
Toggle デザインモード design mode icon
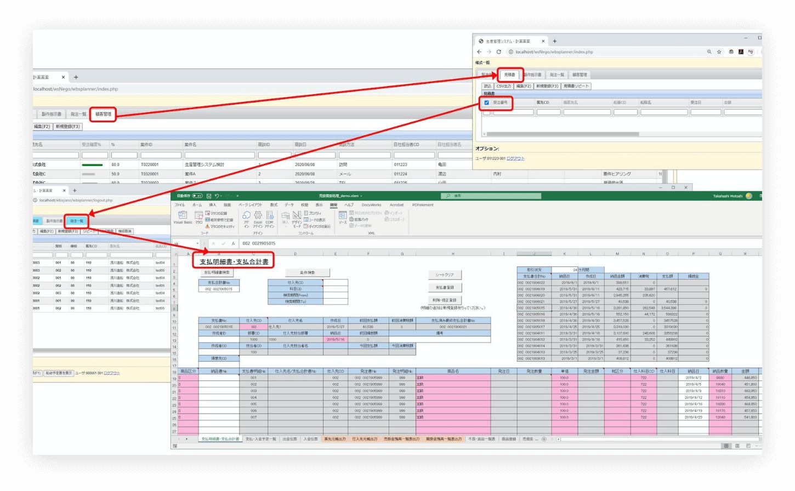(297, 218)
